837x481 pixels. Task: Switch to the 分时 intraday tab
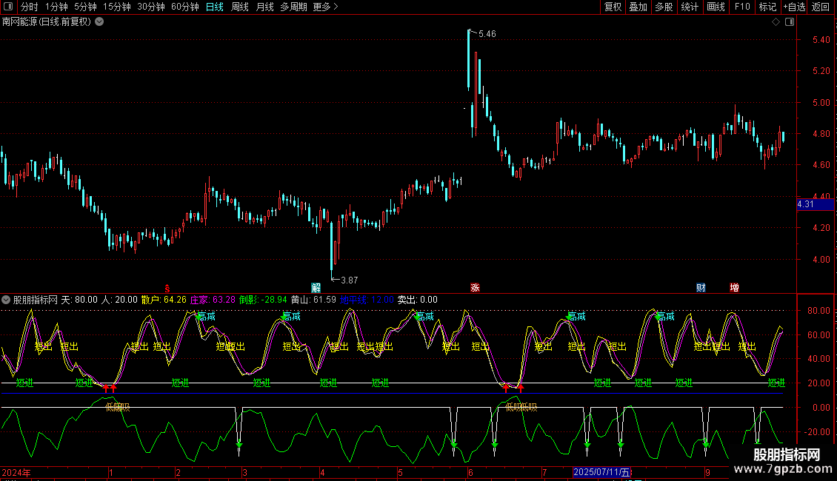30,7
